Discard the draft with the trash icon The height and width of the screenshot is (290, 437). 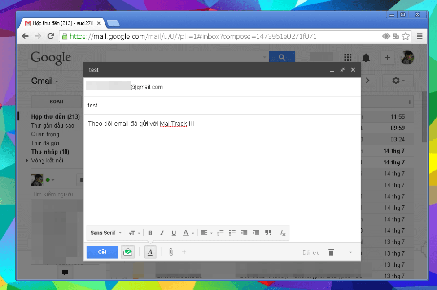click(x=331, y=252)
